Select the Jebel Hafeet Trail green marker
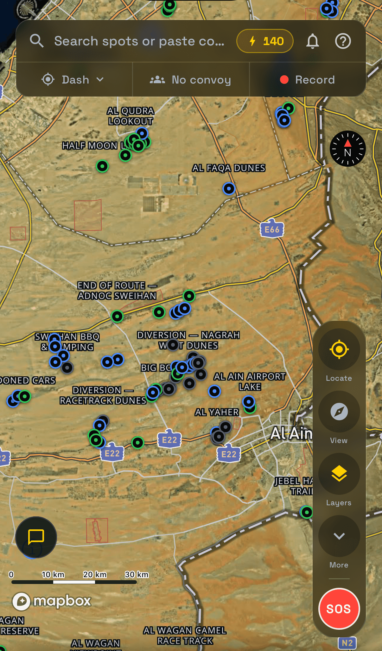Viewport: 382px width, 651px height. (307, 512)
